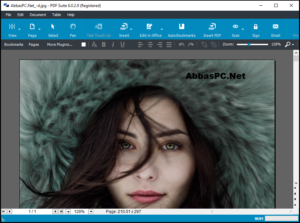Viewport: 300px width, 223px height.
Task: Click More Plugins...
Action: pyautogui.click(x=60, y=44)
